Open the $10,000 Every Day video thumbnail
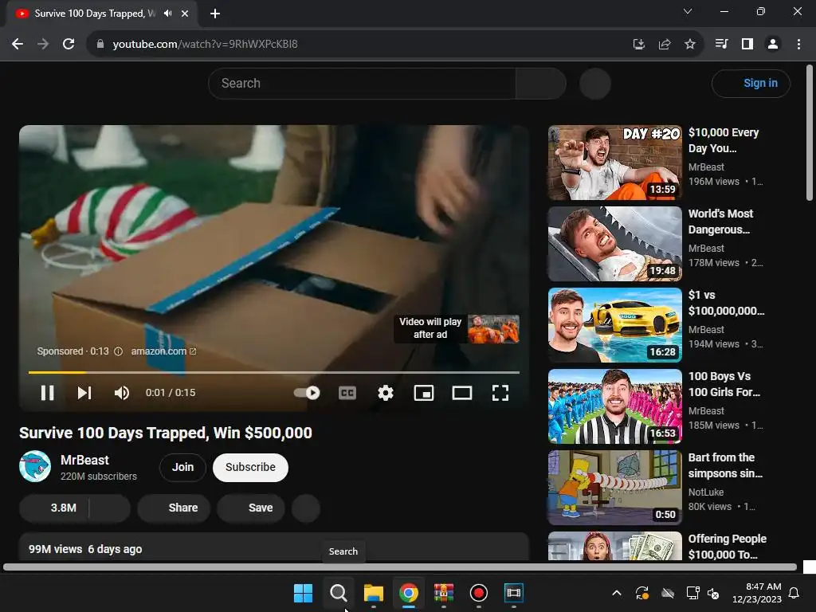The height and width of the screenshot is (612, 816). (x=614, y=163)
